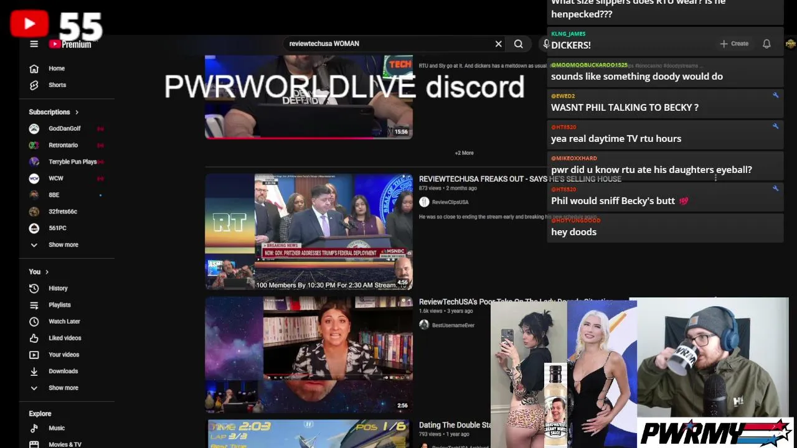Click the wrench icon on 'yea real daytime' message

click(x=776, y=126)
